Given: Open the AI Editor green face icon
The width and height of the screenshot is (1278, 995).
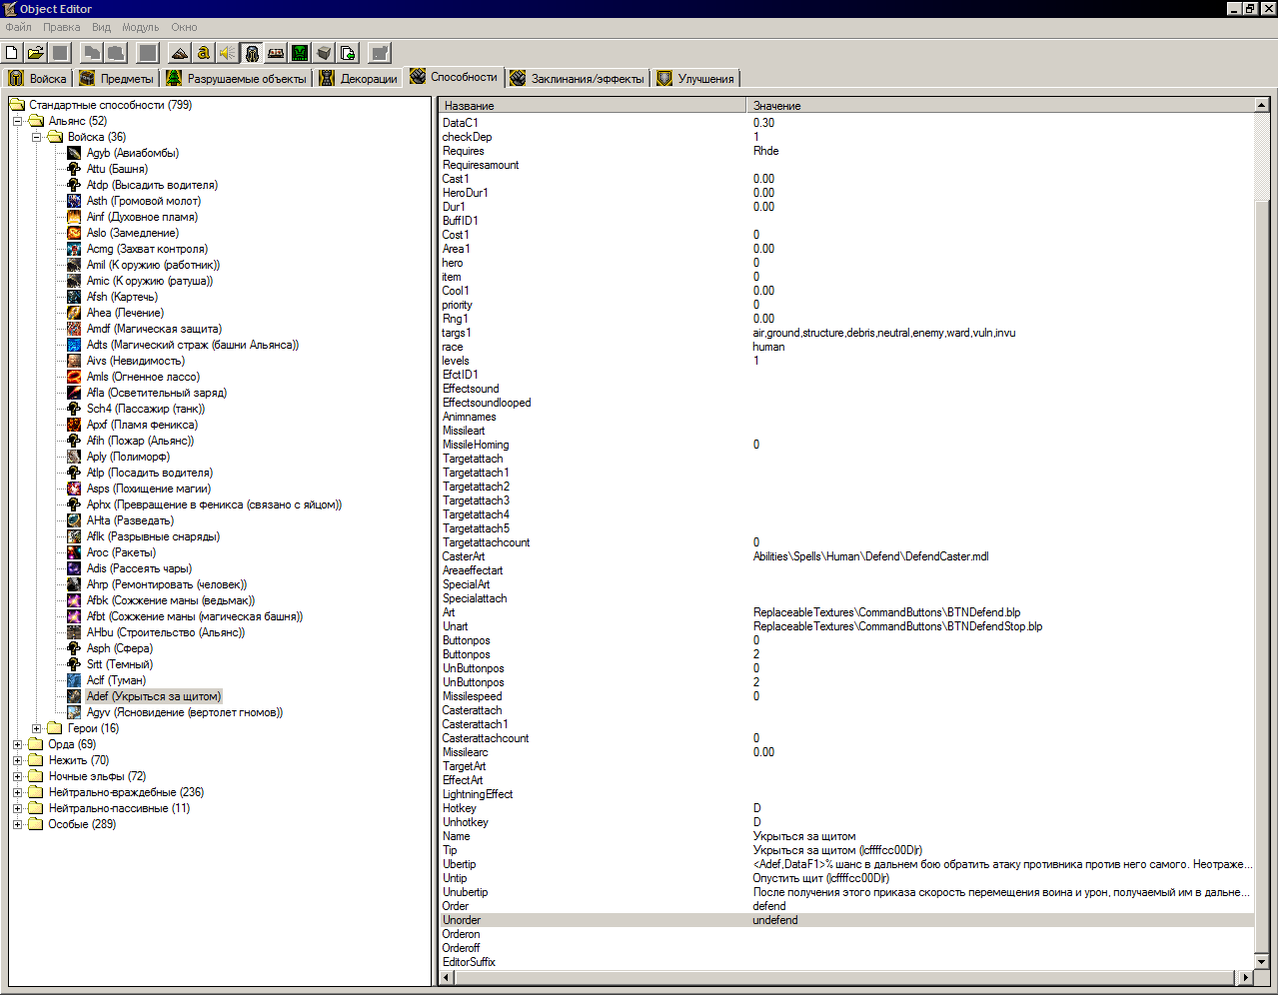Looking at the screenshot, I should 300,53.
